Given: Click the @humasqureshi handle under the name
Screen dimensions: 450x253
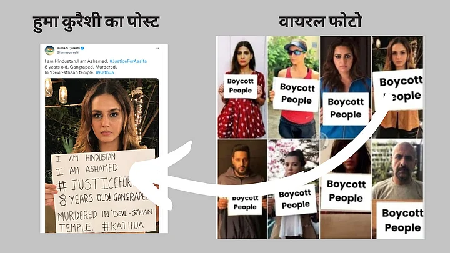Looking at the screenshot, I should click(x=67, y=52).
